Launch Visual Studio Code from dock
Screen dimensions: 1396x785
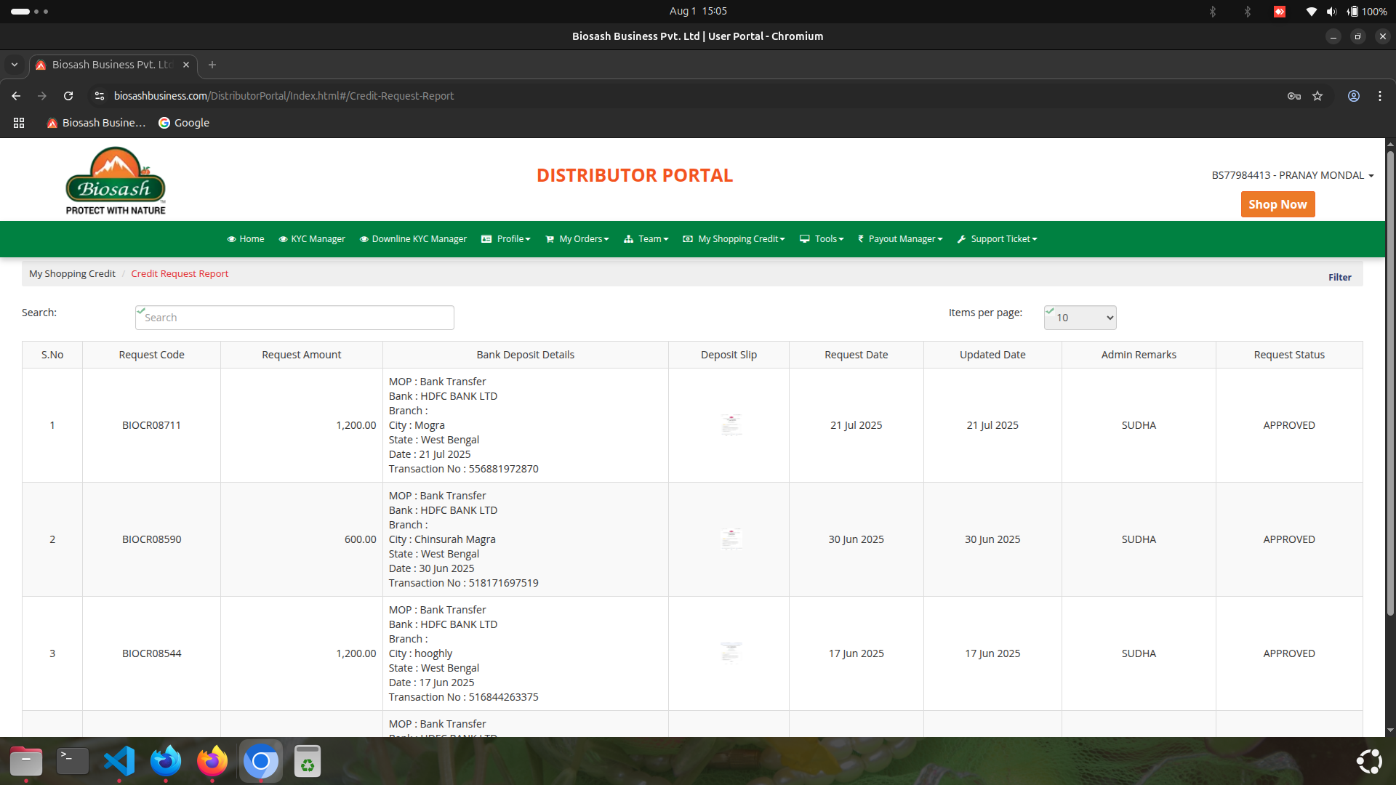click(x=119, y=761)
